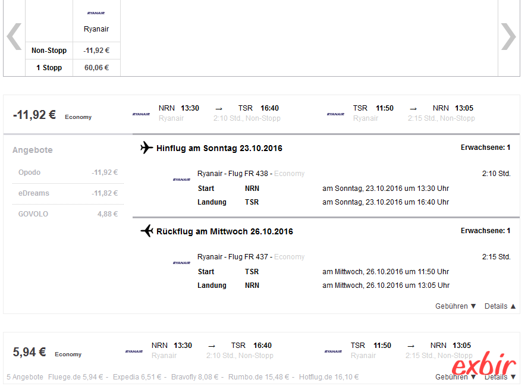531x386 pixels.
Task: Open Hotflug.de offer for 16,10 €
Action: pyautogui.click(x=329, y=377)
